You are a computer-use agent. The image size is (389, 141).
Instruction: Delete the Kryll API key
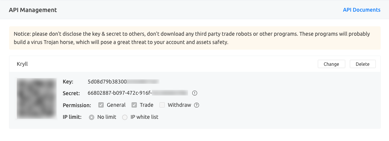(x=363, y=64)
